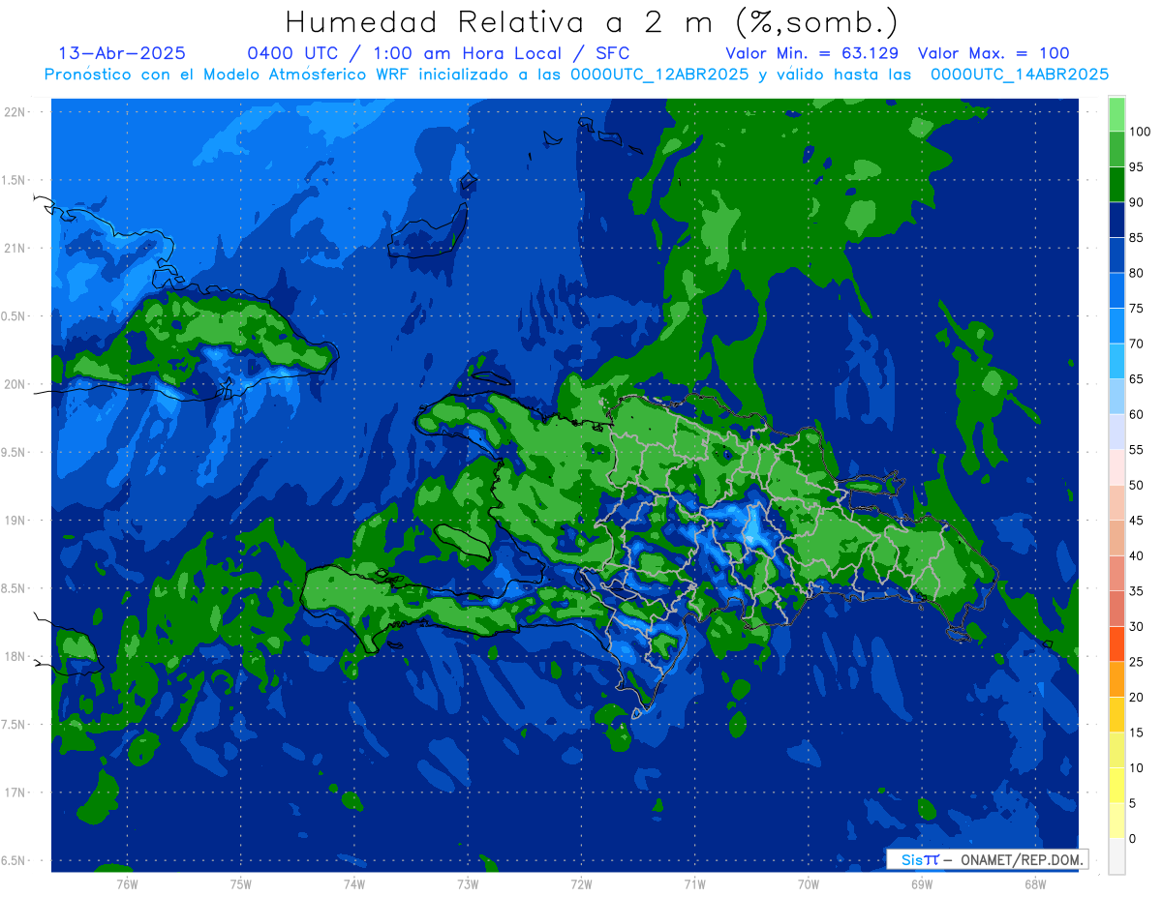Image resolution: width=1162 pixels, height=897 pixels.
Task: Pick the yellow legend color between 10 and 15
Action: click(x=1116, y=751)
